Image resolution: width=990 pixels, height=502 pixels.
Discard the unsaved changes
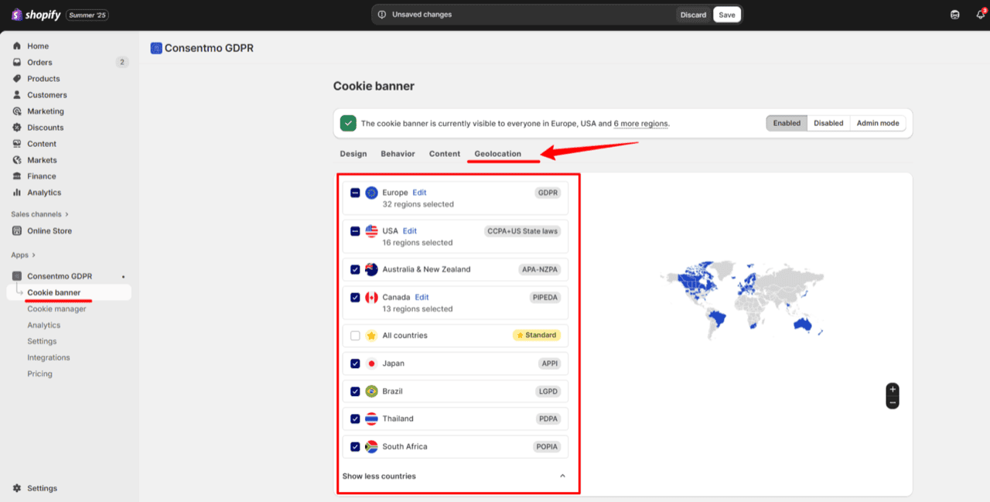693,15
